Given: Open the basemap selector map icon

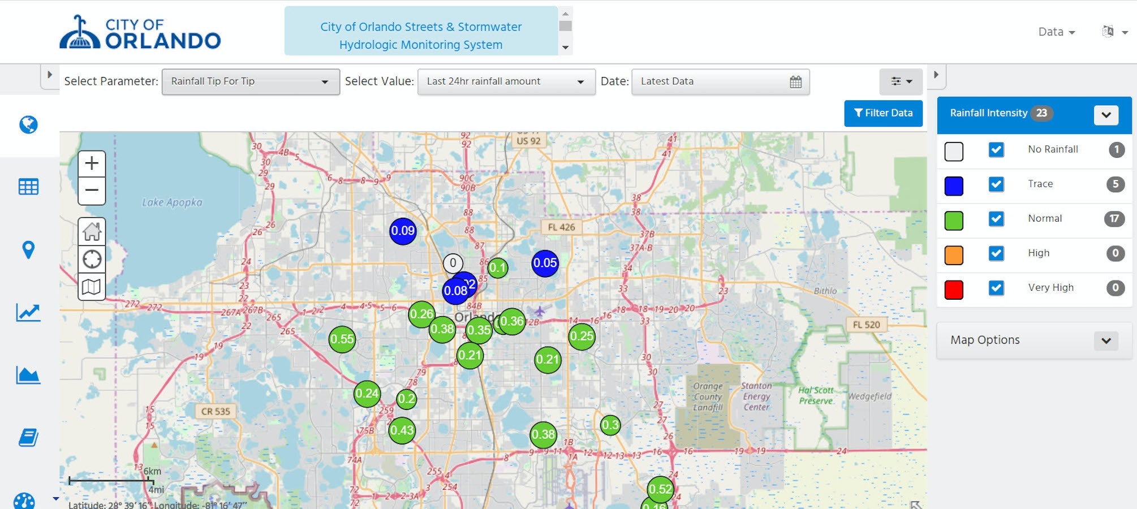Looking at the screenshot, I should [x=92, y=287].
